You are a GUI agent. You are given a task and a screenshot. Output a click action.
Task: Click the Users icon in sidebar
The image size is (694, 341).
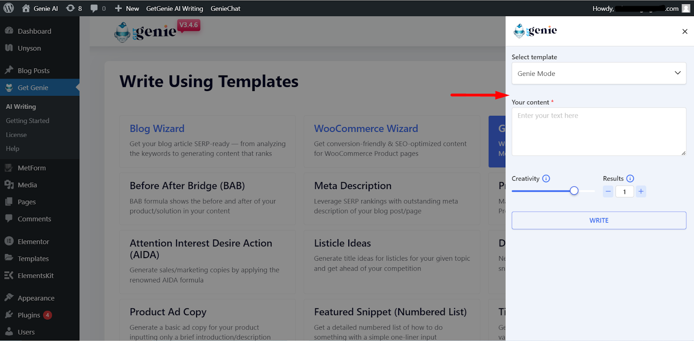[9, 331]
